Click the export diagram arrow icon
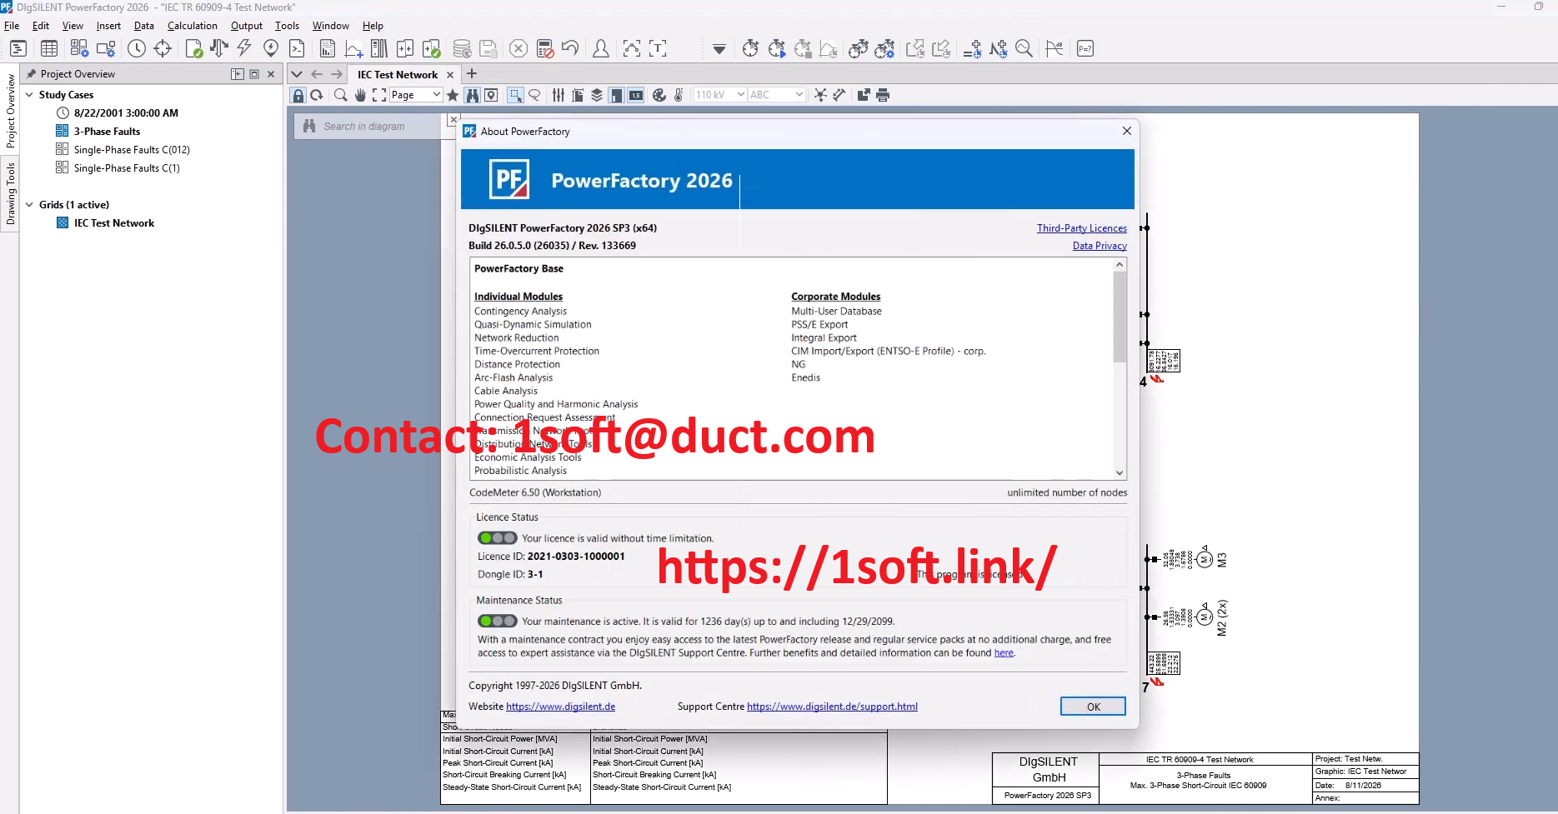Screen dimensions: 1558x814 point(864,95)
